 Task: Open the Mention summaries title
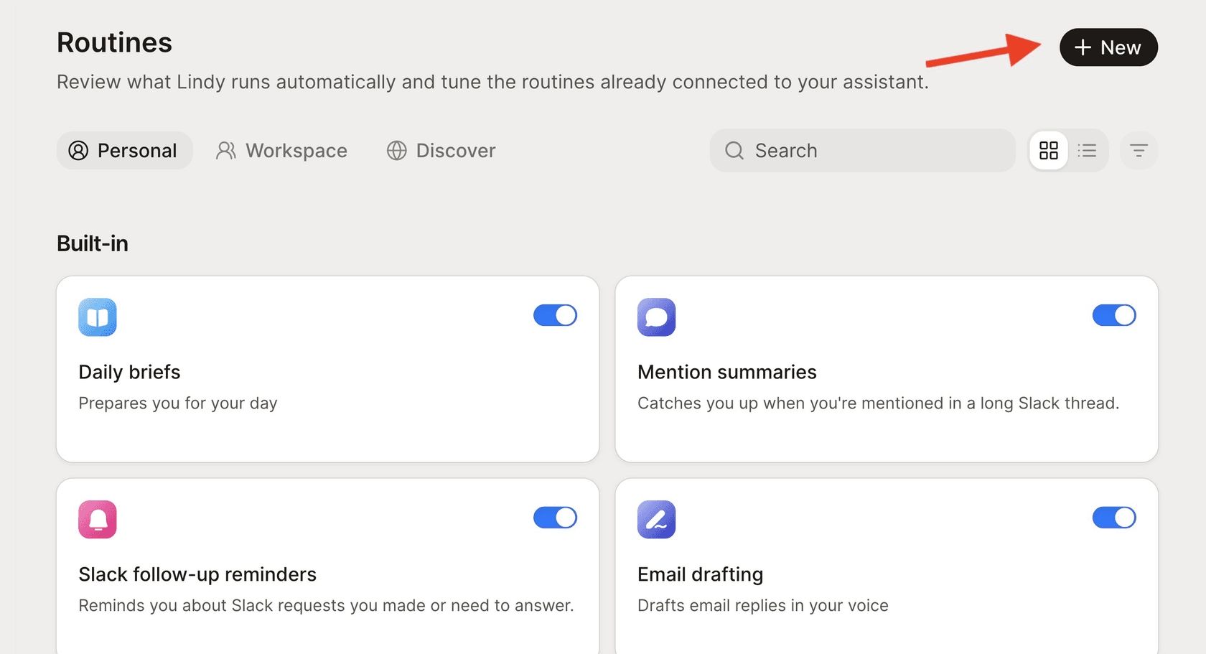pyautogui.click(x=727, y=372)
